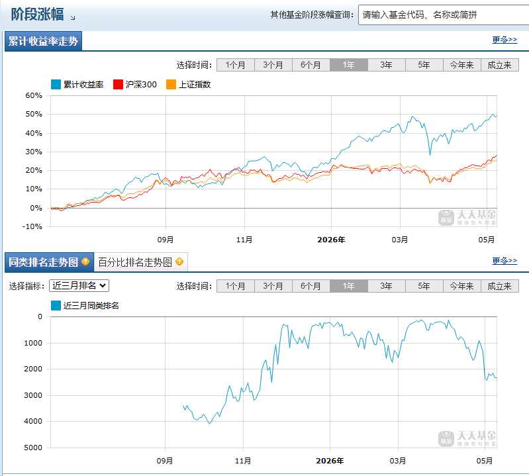This screenshot has height=476, width=529.
Task: Focus the fund code search input
Action: point(444,15)
